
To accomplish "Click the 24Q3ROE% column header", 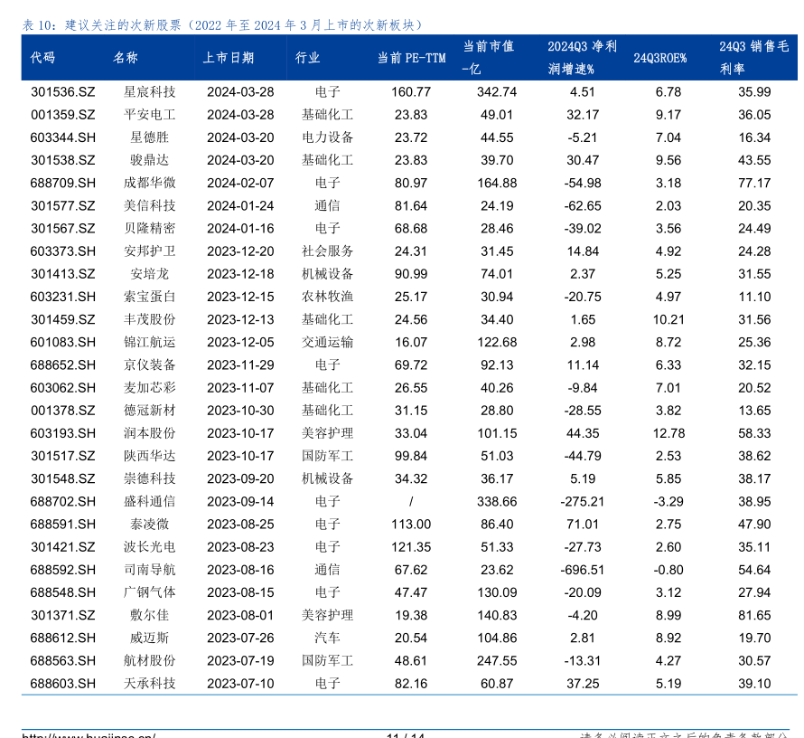I will [659, 58].
